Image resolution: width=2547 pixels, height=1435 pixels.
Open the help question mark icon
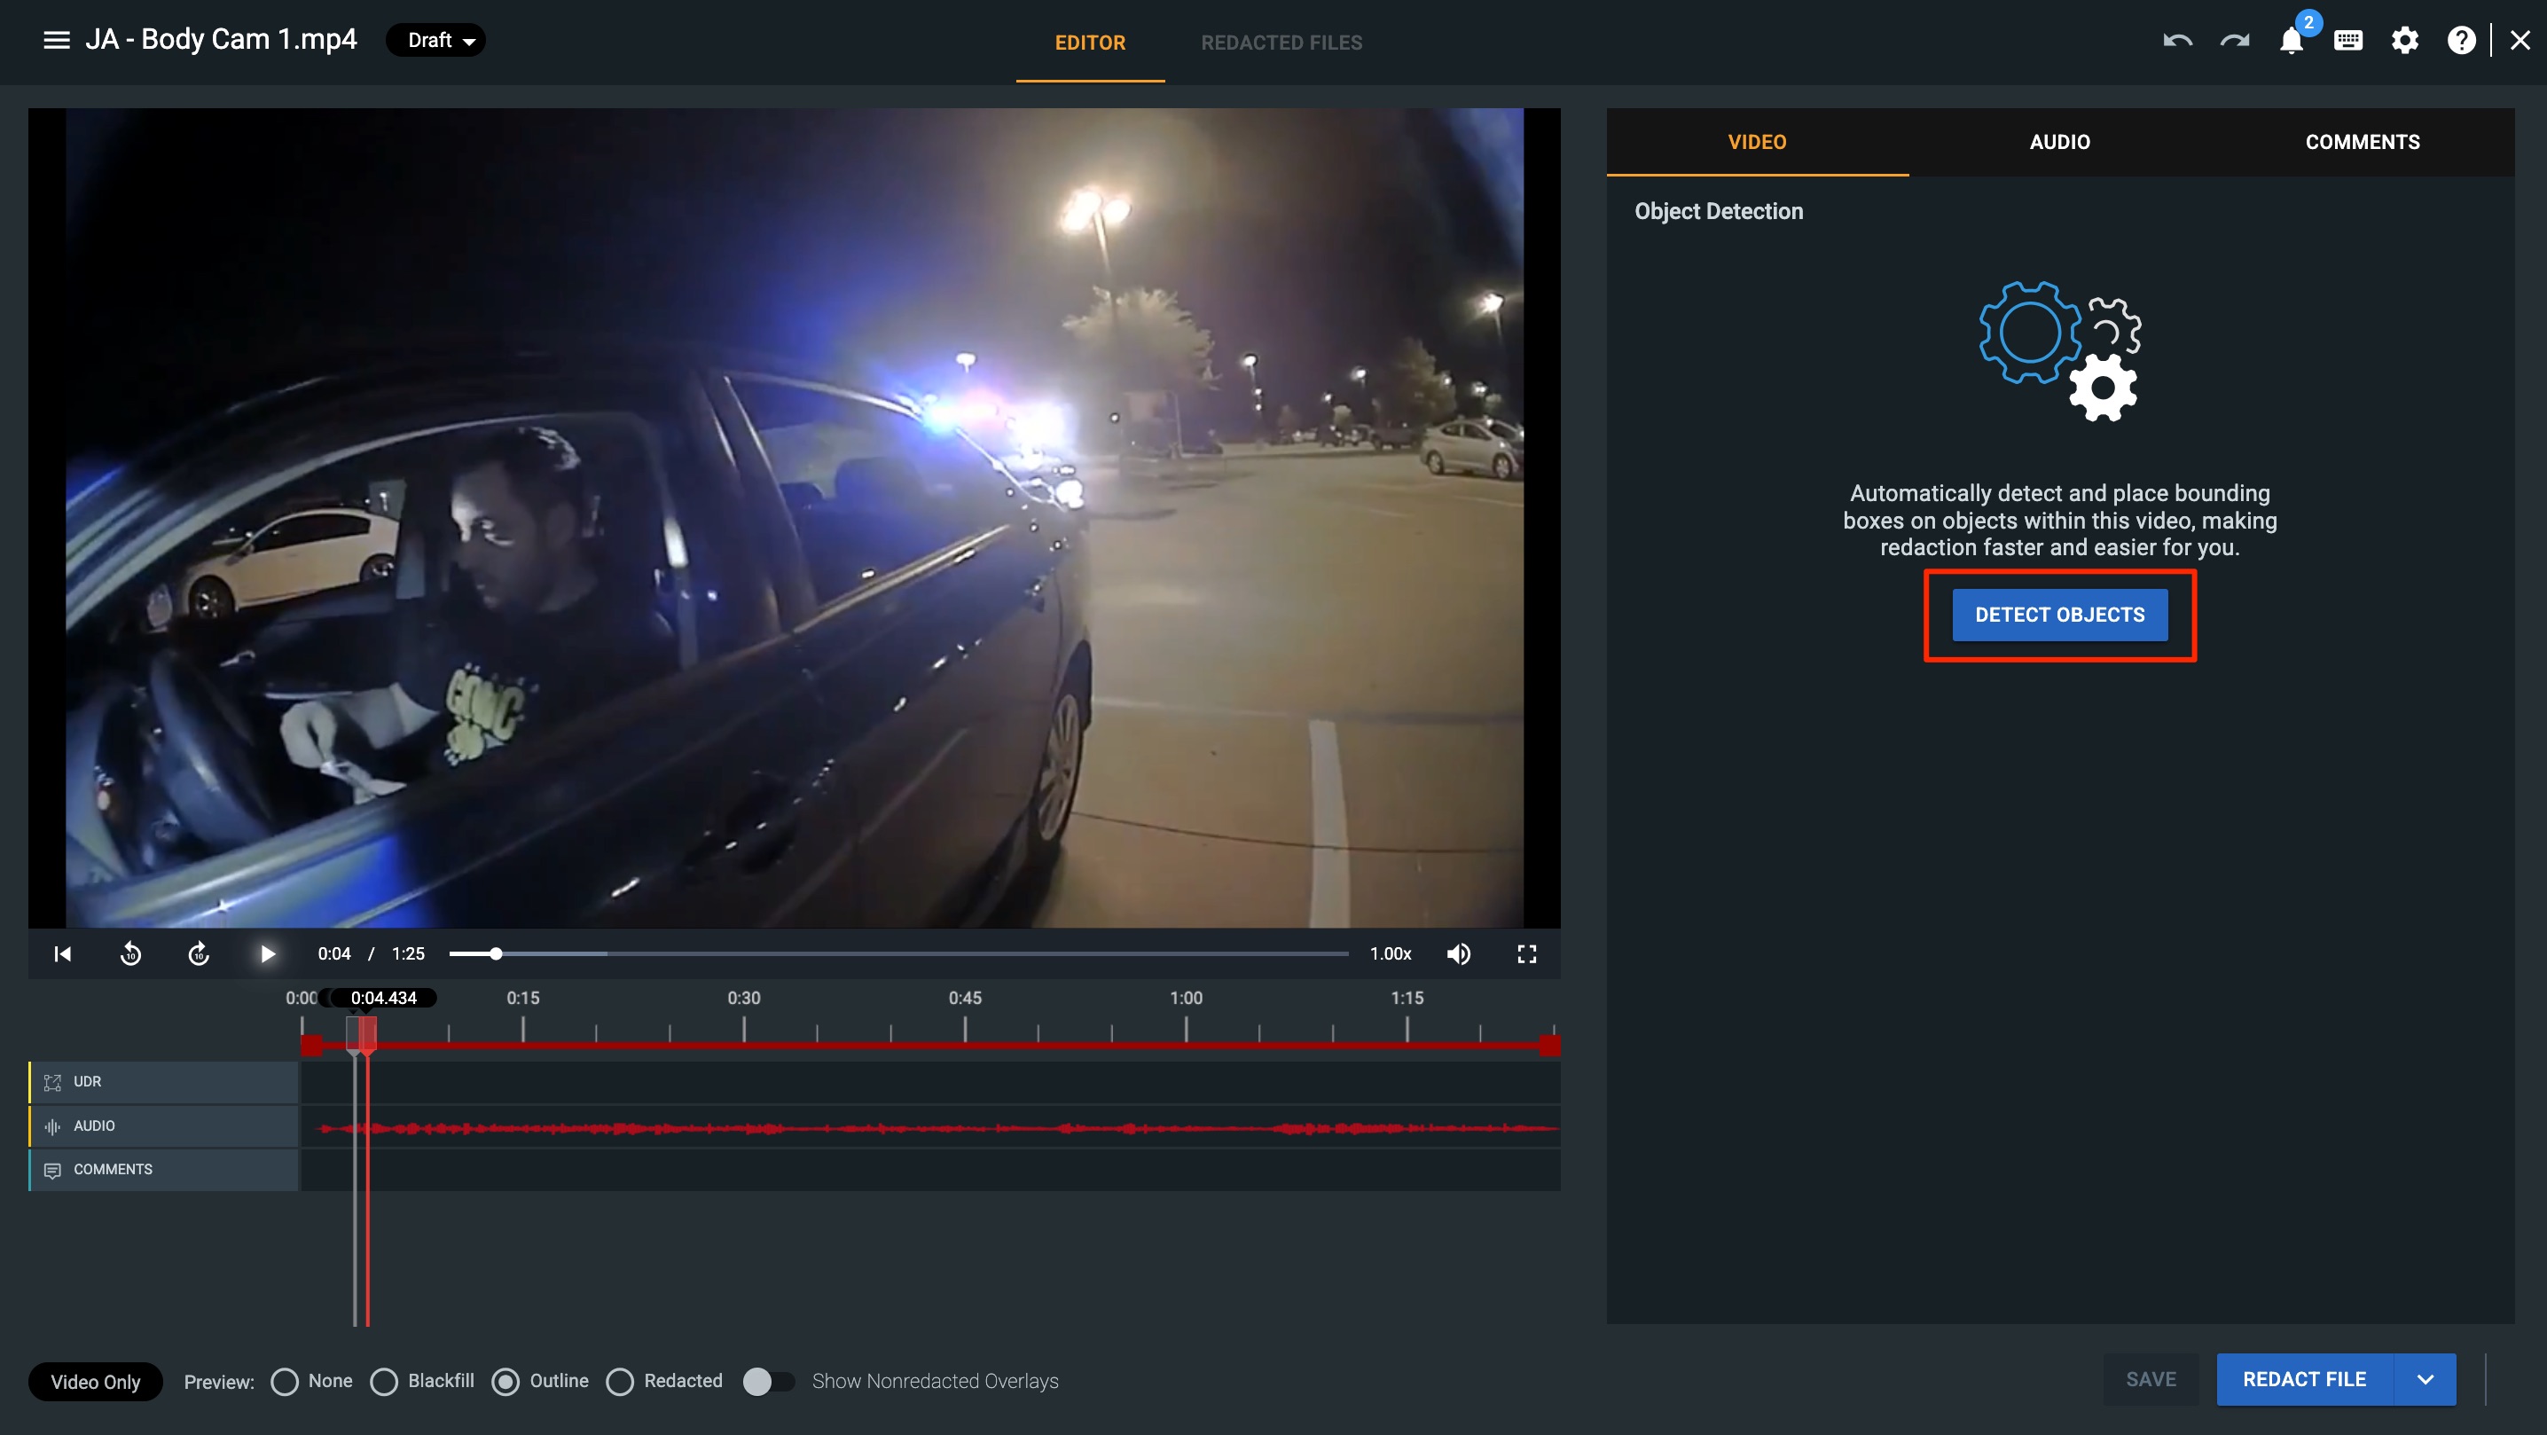coord(2461,41)
